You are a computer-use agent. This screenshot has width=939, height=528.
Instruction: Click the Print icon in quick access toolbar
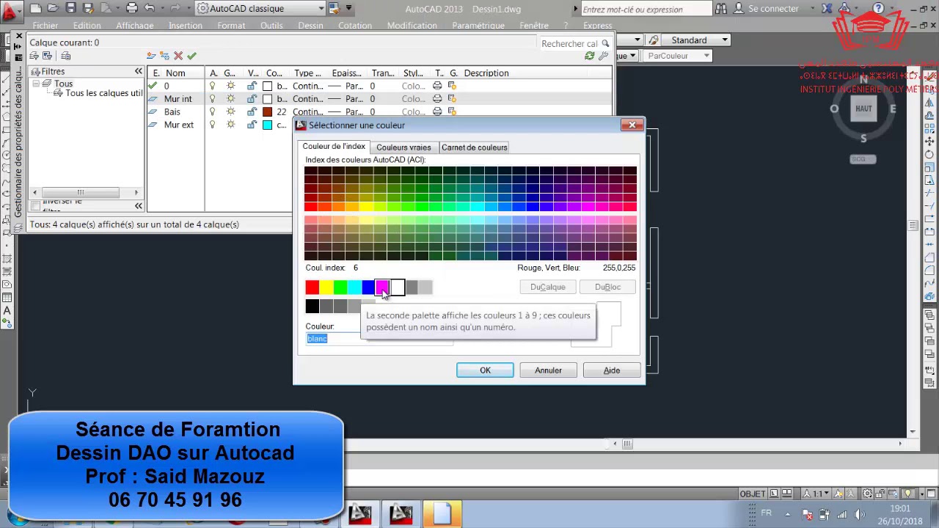click(132, 8)
